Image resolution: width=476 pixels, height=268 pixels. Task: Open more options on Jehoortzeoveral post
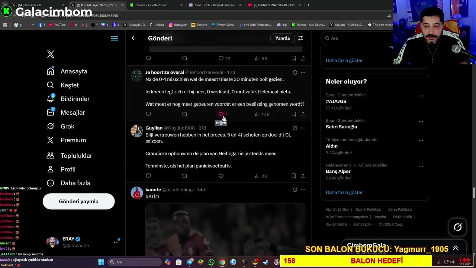point(303,72)
